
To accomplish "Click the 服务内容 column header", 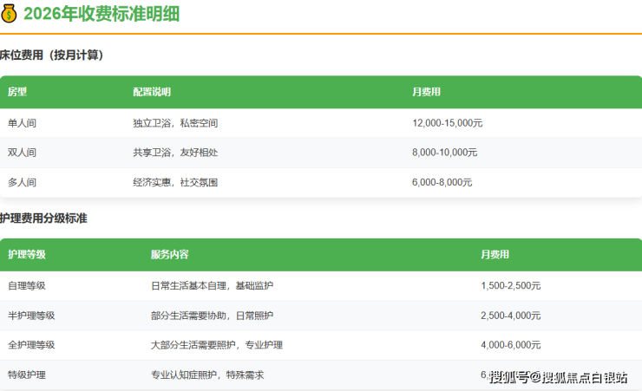I will point(169,255).
